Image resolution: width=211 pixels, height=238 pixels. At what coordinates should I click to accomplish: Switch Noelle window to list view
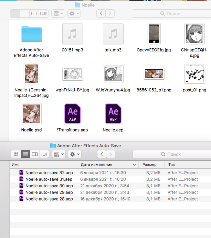[x=25, y=13]
